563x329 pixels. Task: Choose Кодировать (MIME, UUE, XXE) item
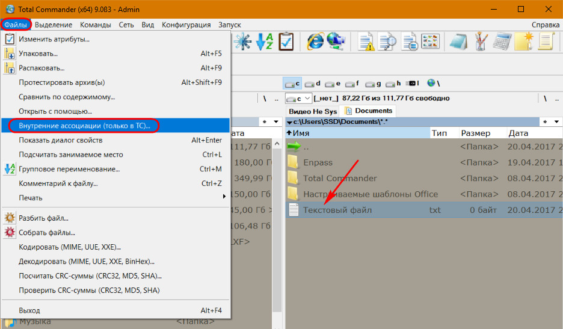coord(115,247)
